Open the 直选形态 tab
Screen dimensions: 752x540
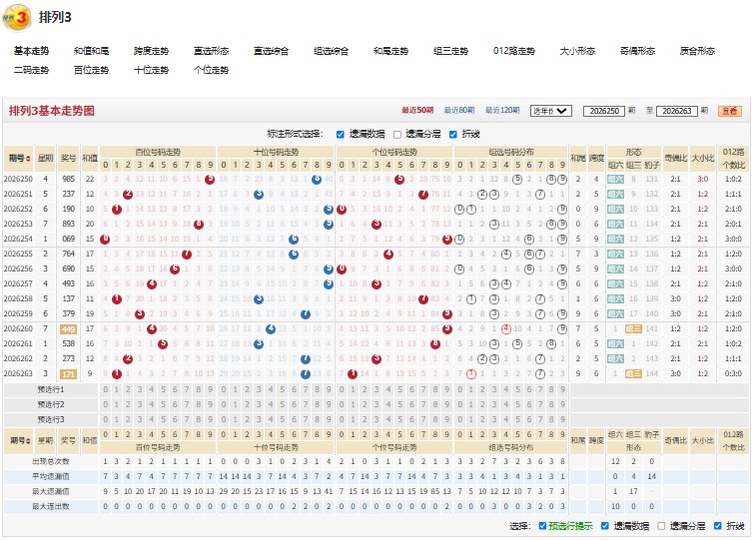tap(211, 51)
